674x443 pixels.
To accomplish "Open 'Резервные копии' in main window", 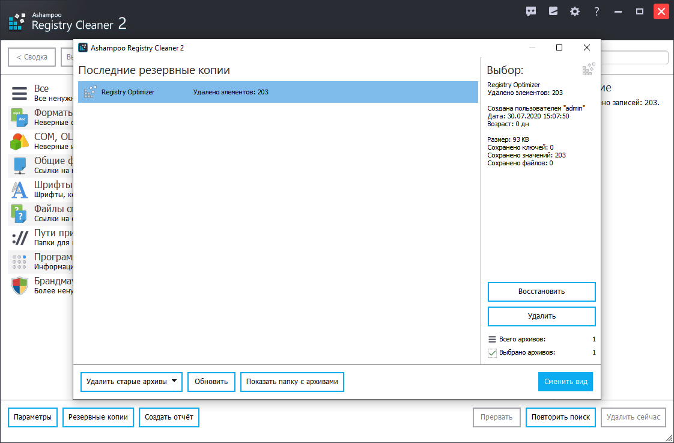I will [x=98, y=417].
